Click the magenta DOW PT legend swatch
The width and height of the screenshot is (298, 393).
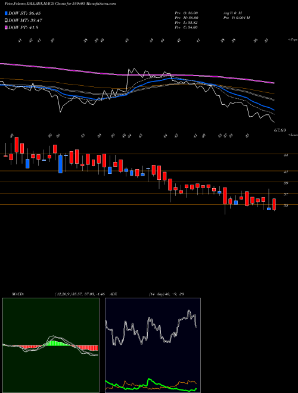[6, 27]
